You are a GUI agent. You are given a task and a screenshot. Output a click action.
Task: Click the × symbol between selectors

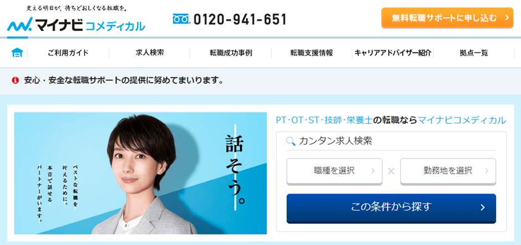pos(391,171)
